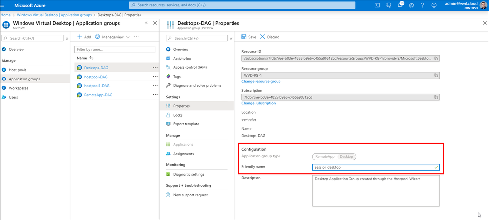The image size is (489, 220).
Task: Open the RemoteApp-DAG application group
Action: coord(98,95)
